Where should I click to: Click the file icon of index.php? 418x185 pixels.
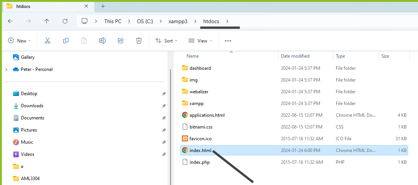(x=185, y=162)
